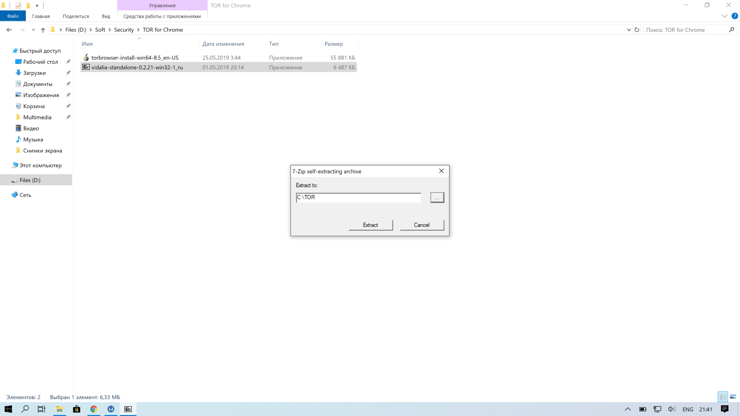Close the 7-Zip self-extracting archive dialog
The width and height of the screenshot is (740, 416).
click(441, 171)
